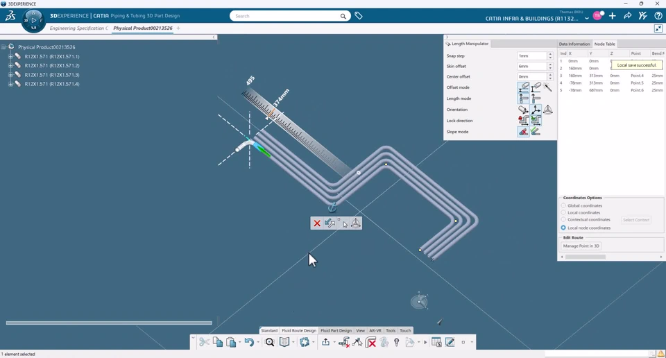Click the Select Context button
This screenshot has height=358, width=666.
636,219
